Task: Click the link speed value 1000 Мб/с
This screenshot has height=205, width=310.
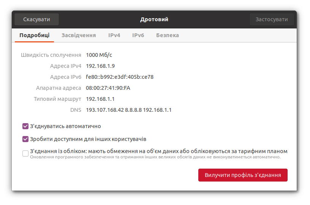Action: coord(99,55)
